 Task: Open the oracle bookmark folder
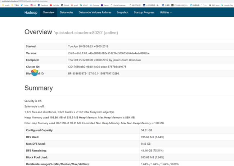pos(6,5)
